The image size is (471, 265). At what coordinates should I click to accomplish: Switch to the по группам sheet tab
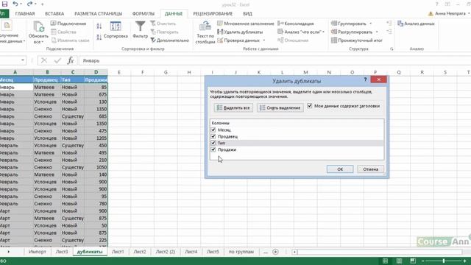click(241, 252)
